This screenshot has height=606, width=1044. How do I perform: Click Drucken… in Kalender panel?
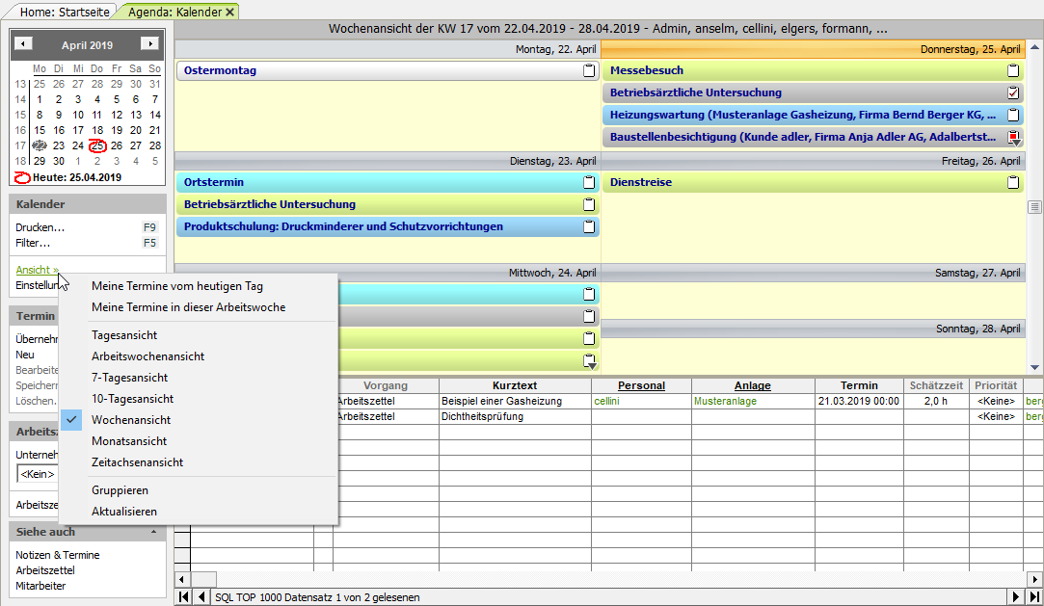click(40, 227)
